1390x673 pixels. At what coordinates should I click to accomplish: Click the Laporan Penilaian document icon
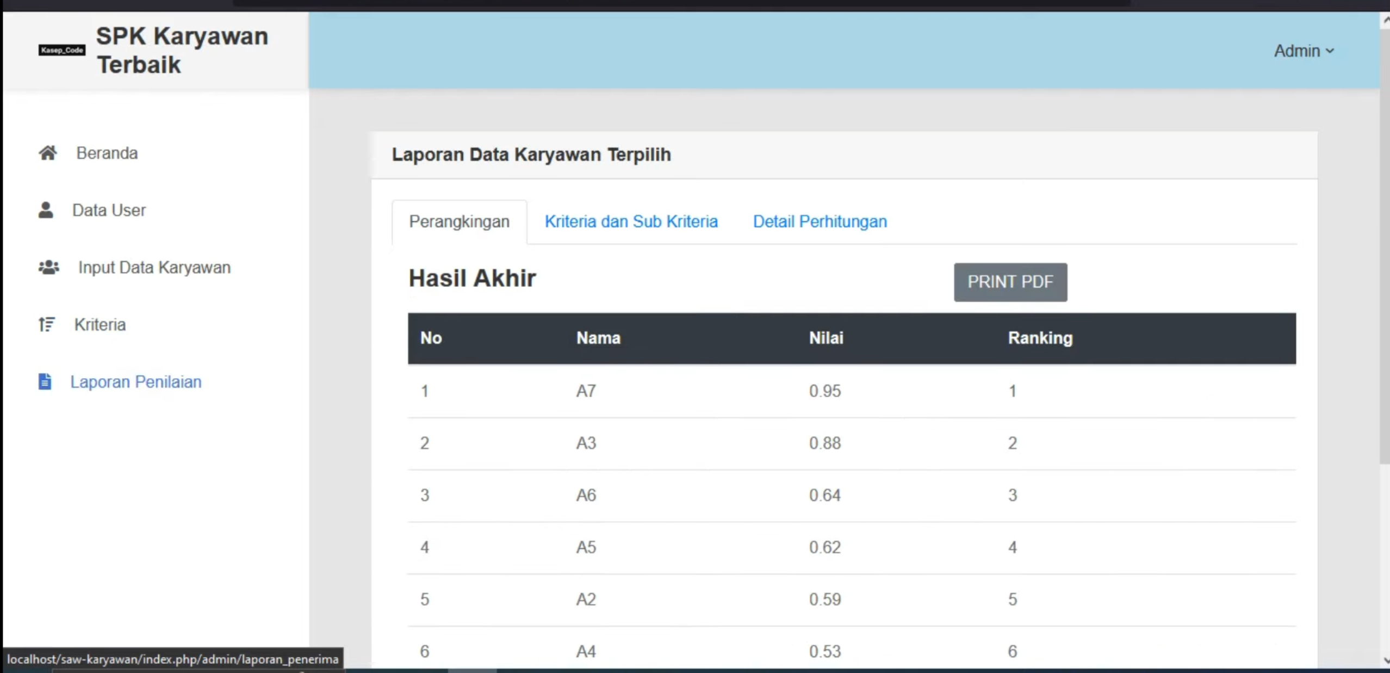point(45,381)
